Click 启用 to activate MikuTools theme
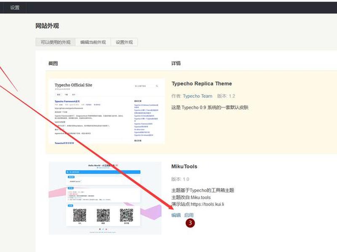 (x=189, y=215)
